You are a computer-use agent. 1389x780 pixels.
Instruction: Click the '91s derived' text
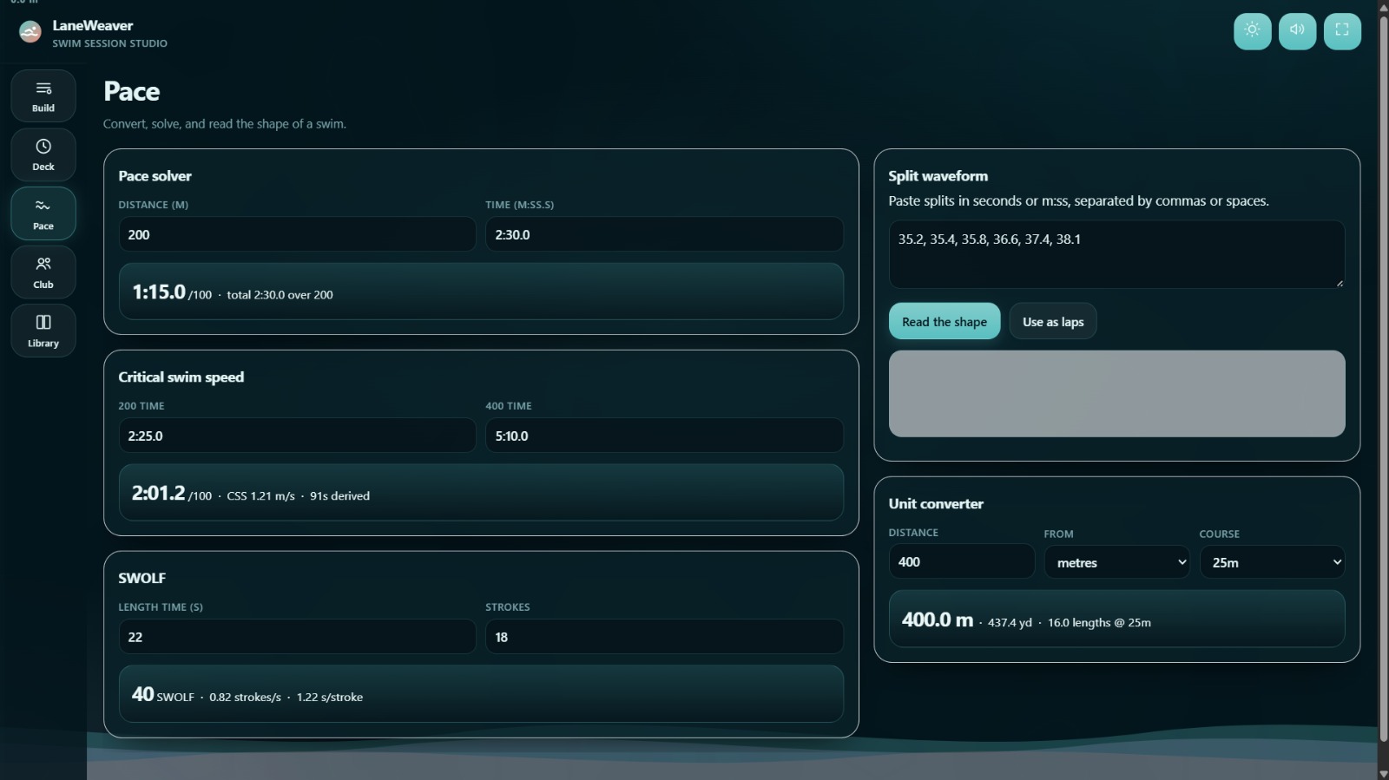[x=339, y=496]
